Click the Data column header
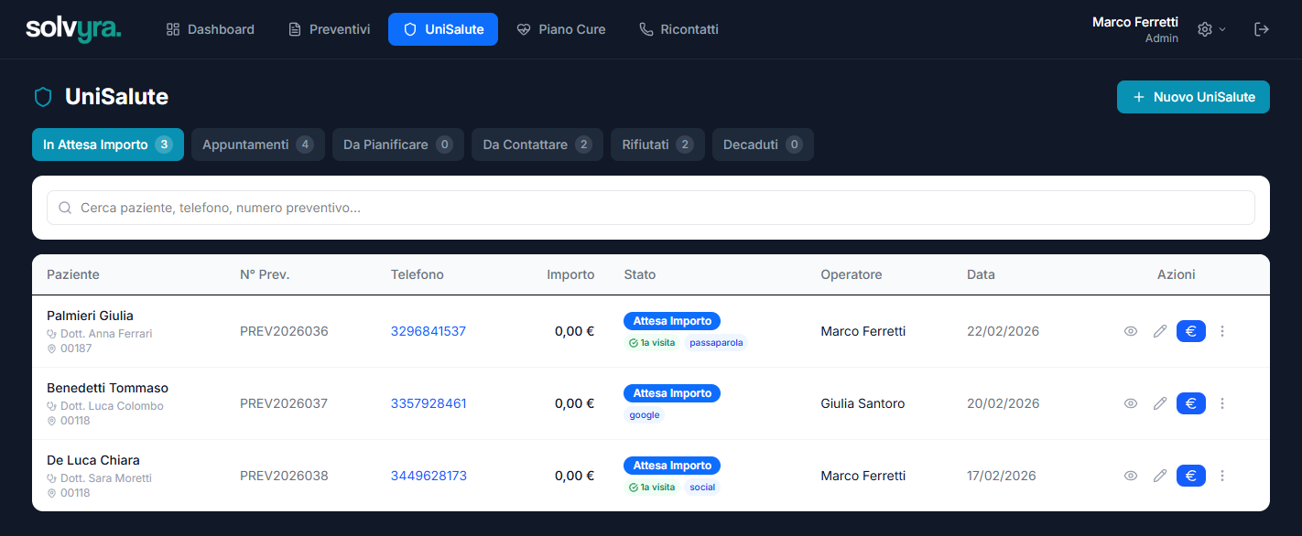1302x536 pixels. tap(981, 274)
